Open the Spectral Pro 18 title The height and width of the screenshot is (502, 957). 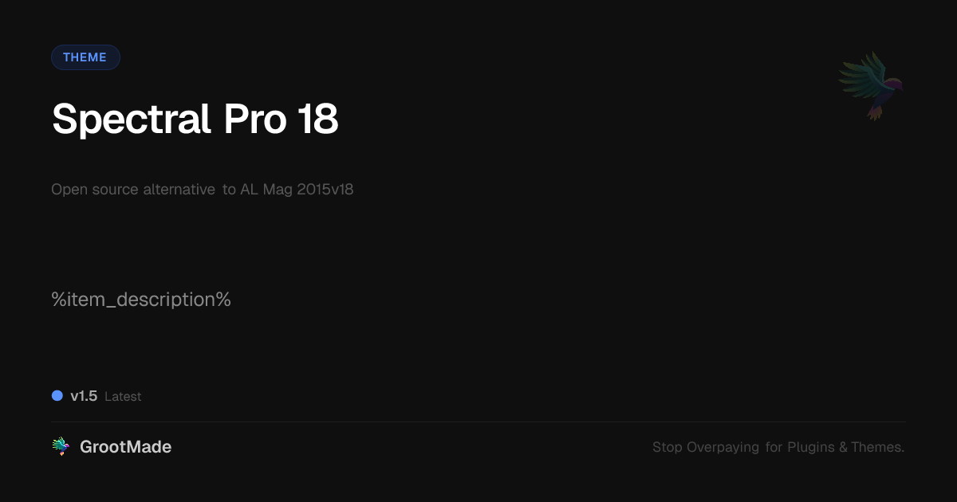195,120
